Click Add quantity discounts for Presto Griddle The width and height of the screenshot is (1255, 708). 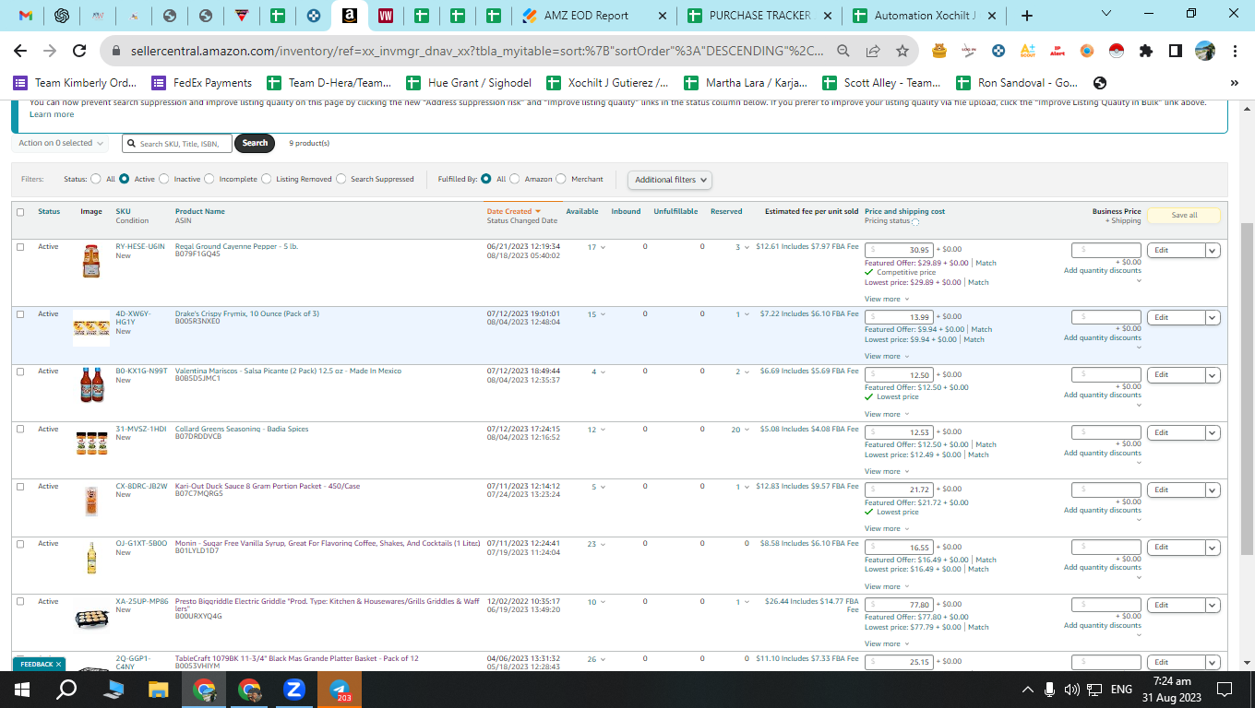point(1103,625)
